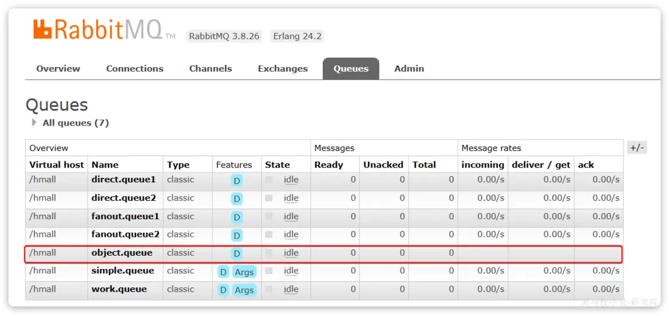The height and width of the screenshot is (316, 669).
Task: Open the object.queue details link
Action: (x=122, y=253)
